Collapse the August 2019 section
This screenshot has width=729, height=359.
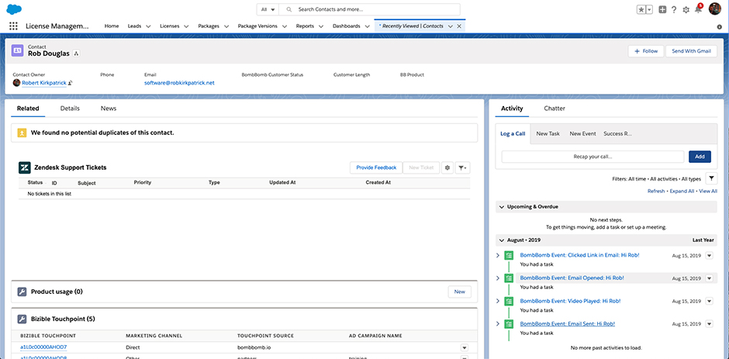pyautogui.click(x=502, y=240)
